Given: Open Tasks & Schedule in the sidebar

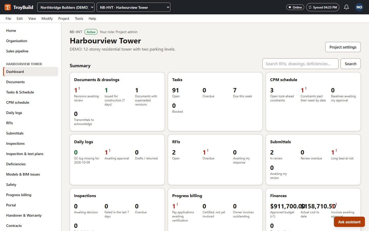Looking at the screenshot, I should coord(31,92).
